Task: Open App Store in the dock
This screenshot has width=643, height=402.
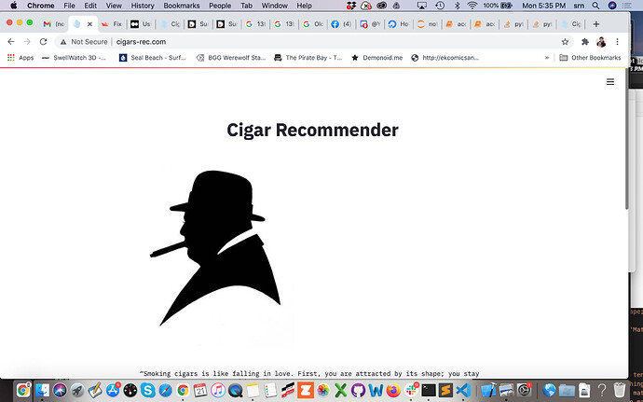Action: pyautogui.click(x=113, y=390)
